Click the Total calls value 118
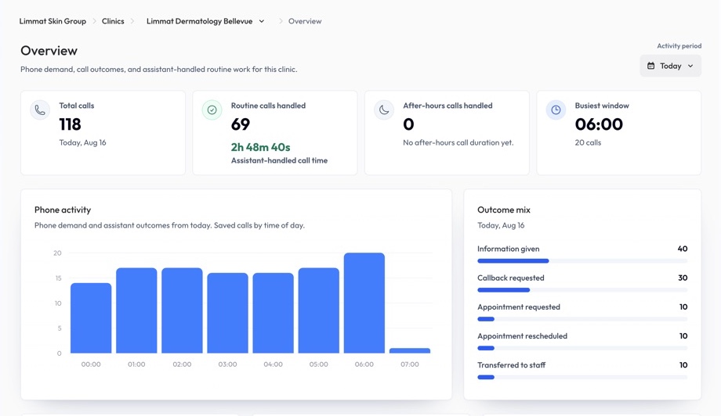The width and height of the screenshot is (721, 416). 70,124
